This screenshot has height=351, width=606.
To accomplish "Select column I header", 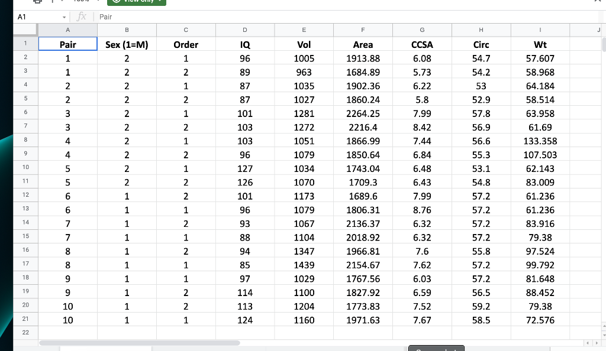I will coord(540,30).
